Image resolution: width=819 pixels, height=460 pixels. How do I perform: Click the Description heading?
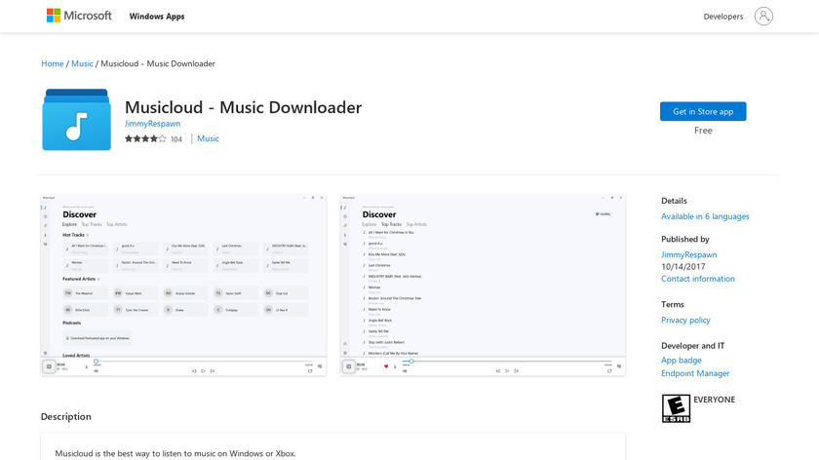click(66, 417)
